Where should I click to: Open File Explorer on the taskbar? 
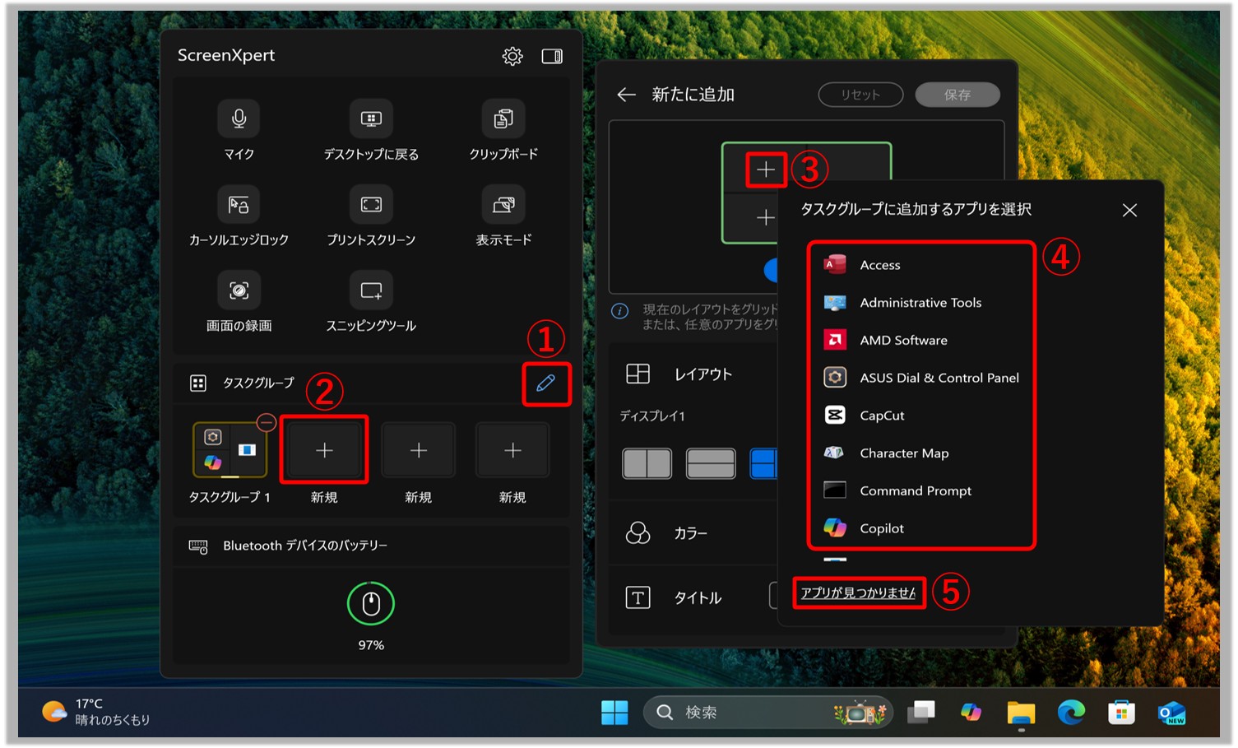(x=1021, y=713)
